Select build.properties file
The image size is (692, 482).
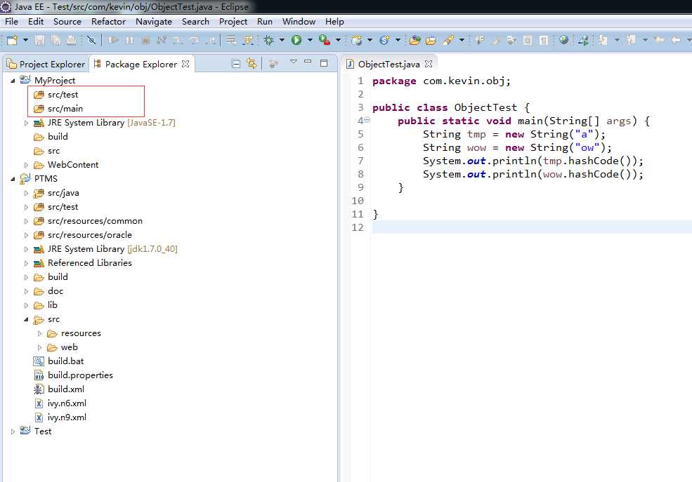tap(80, 375)
